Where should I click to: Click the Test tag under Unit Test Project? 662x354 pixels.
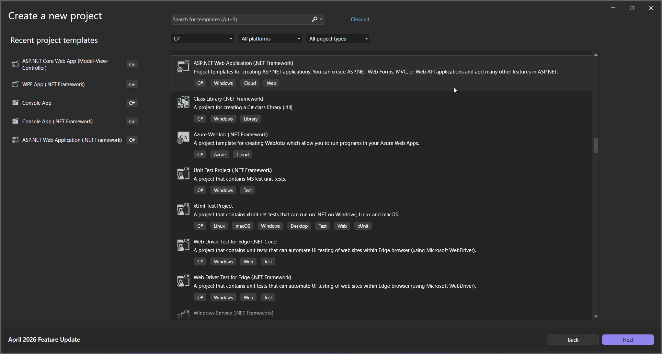(248, 190)
